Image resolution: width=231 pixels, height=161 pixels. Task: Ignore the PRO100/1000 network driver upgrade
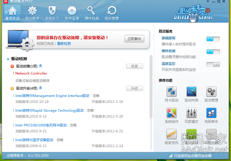(73, 125)
